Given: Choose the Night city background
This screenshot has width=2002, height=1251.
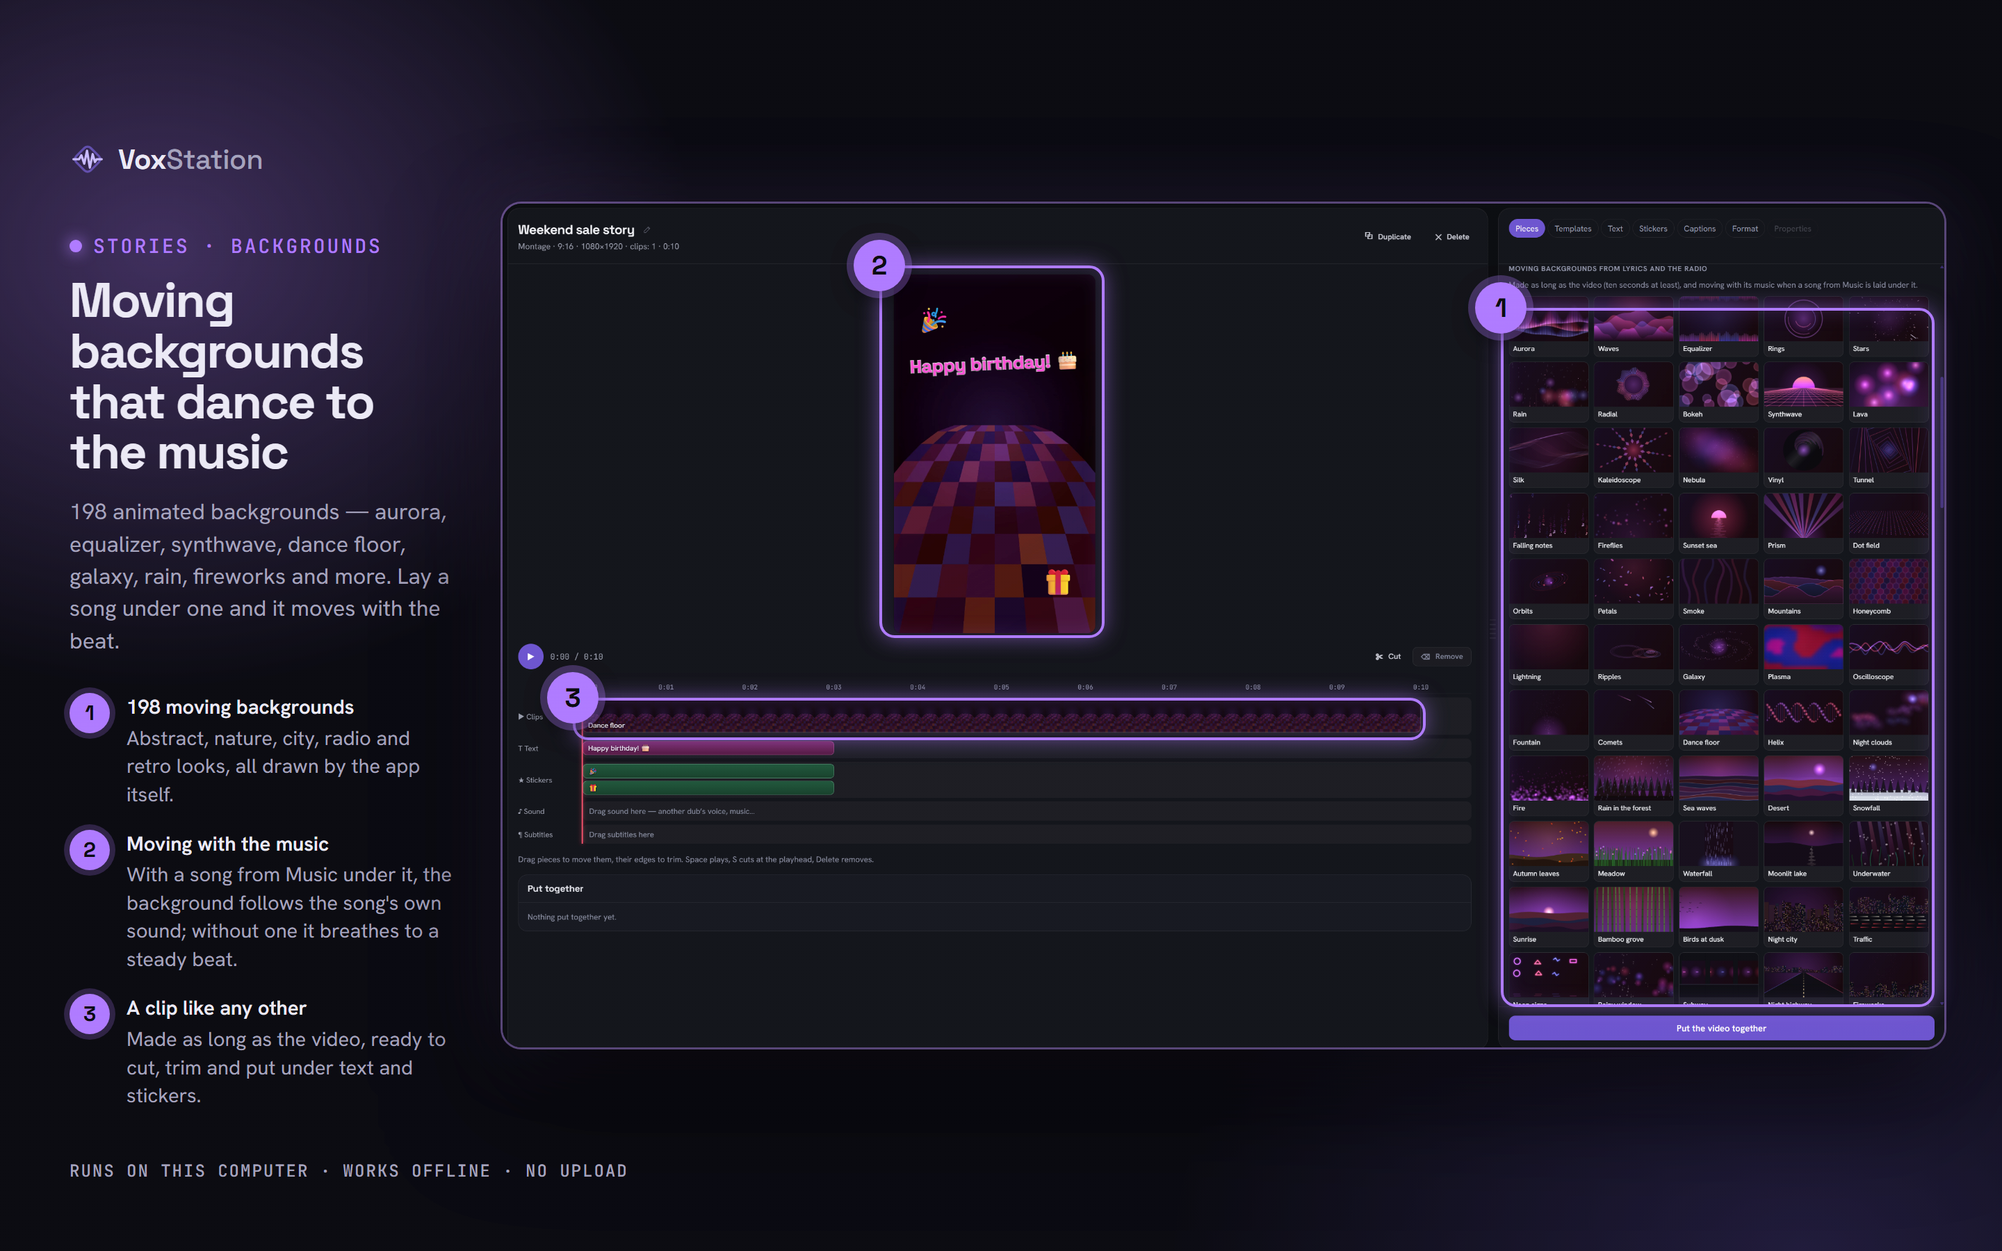Looking at the screenshot, I should pos(1802,917).
